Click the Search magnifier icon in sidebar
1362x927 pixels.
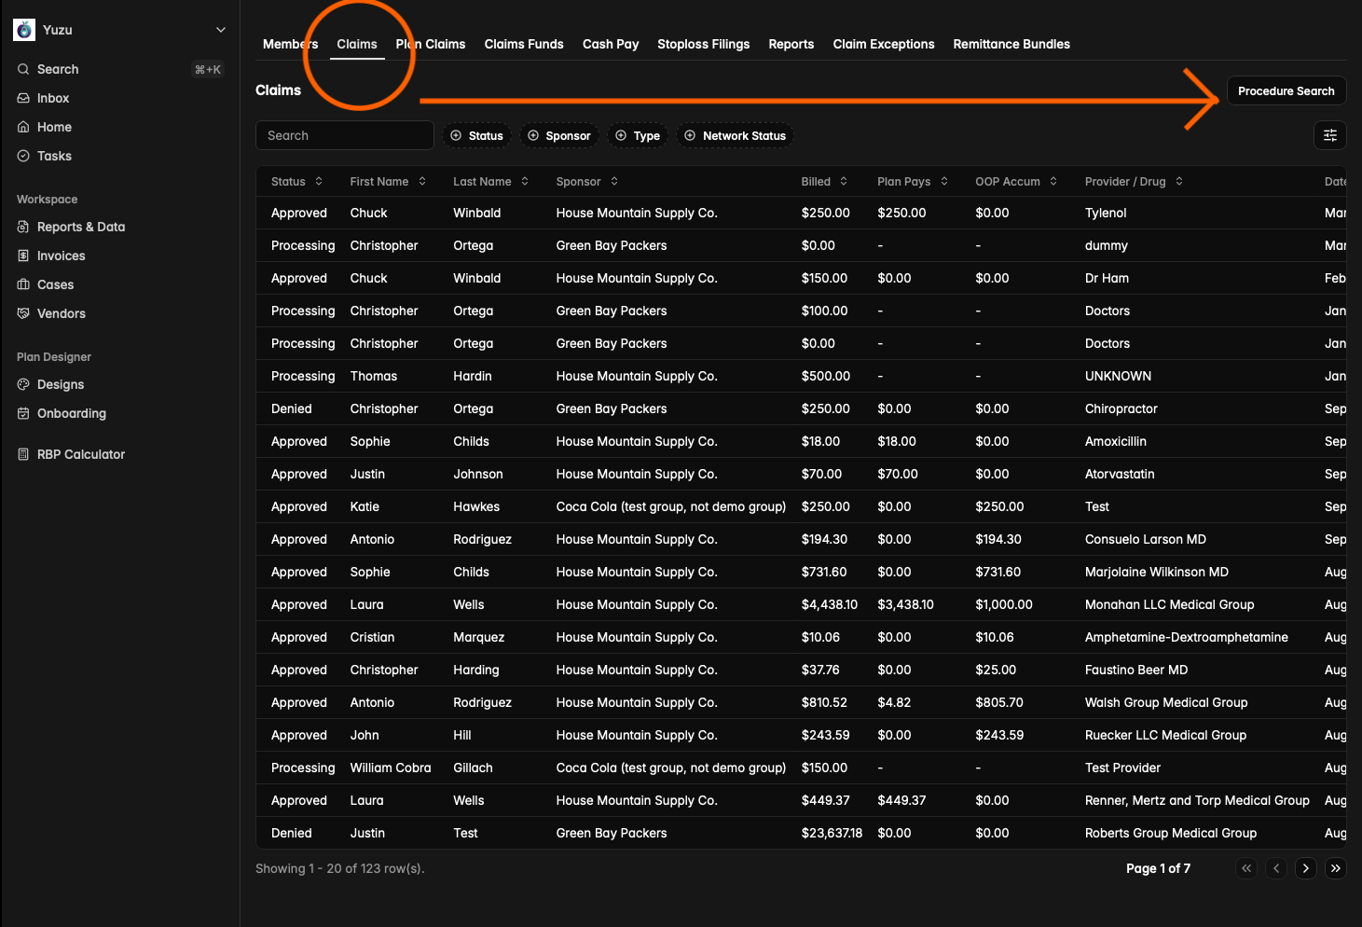23,69
